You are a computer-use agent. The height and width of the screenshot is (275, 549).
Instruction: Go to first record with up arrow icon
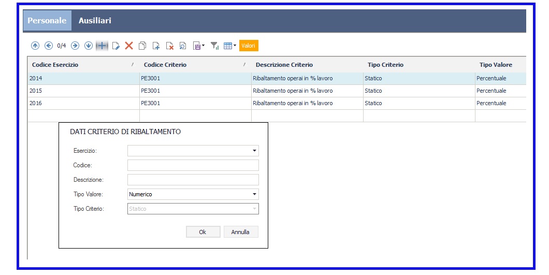pyautogui.click(x=35, y=46)
